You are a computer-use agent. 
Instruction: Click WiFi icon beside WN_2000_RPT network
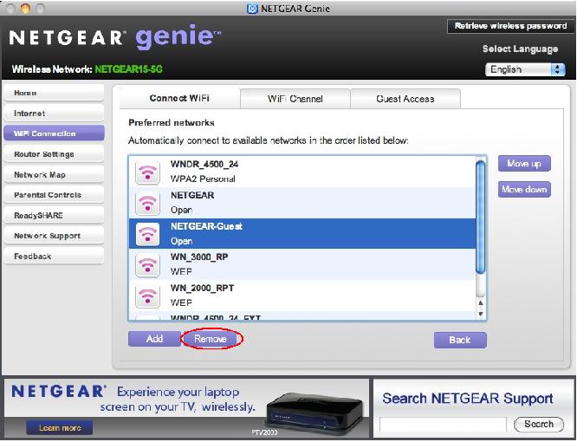coord(148,296)
